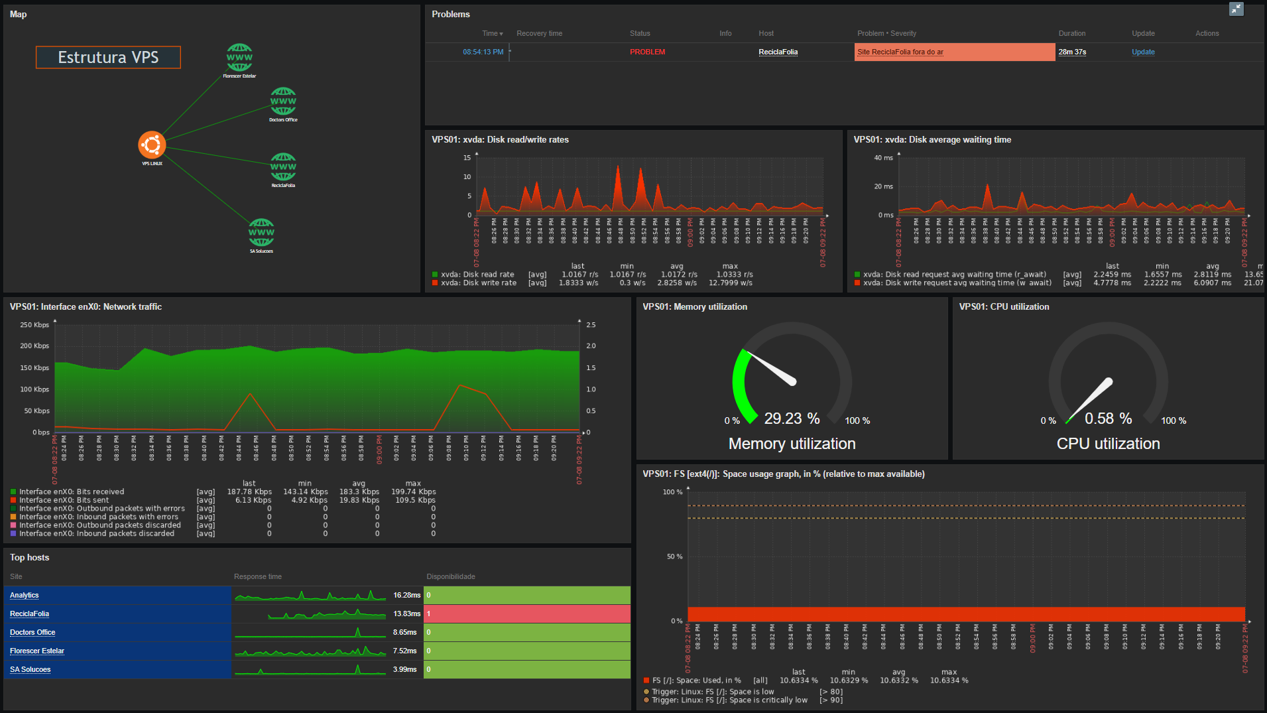Viewport: 1267px width, 713px height.
Task: Click the Actions column header
Action: click(1207, 33)
